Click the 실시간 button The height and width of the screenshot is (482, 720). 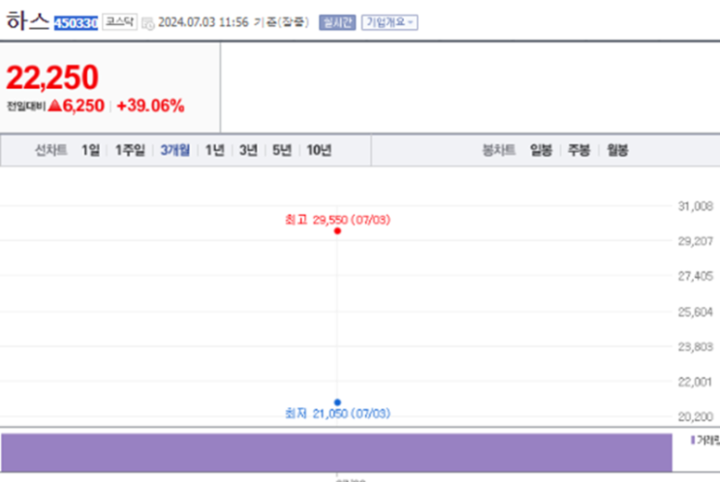click(337, 22)
